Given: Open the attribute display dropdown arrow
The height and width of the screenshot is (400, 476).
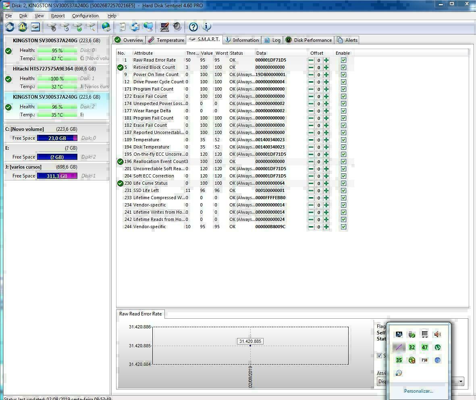Looking at the screenshot, I should point(461,381).
